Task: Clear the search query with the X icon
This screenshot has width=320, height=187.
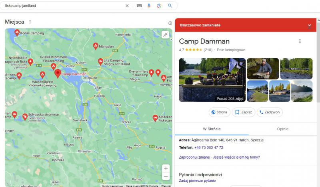Action: point(127,6)
